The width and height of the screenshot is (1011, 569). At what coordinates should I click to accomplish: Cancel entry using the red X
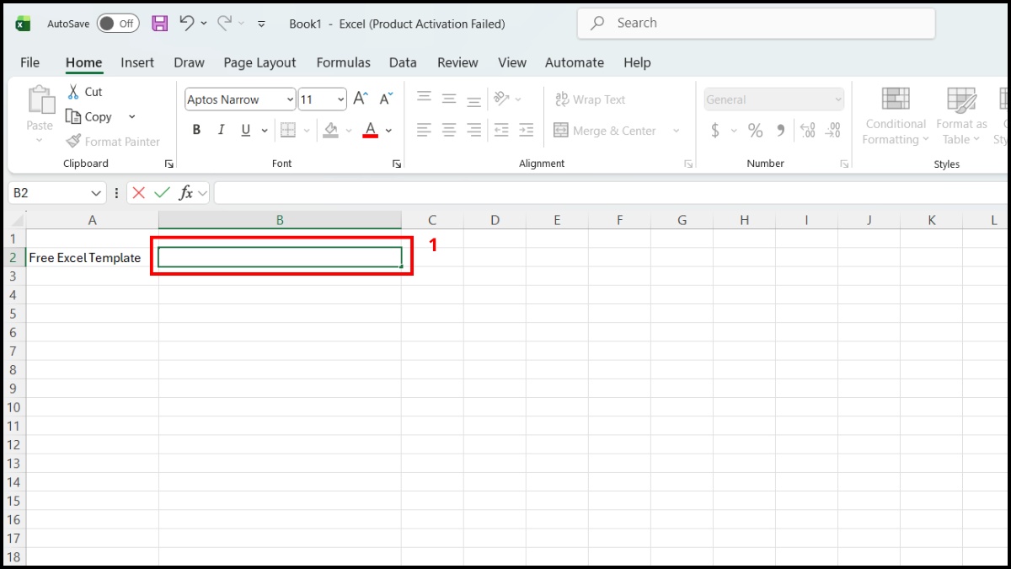[x=138, y=192]
